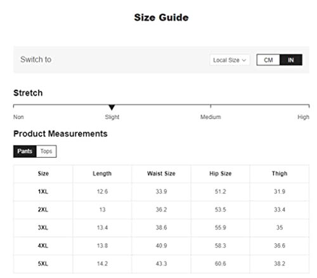Select the 3XL size row
This screenshot has width=317, height=278.
161,228
